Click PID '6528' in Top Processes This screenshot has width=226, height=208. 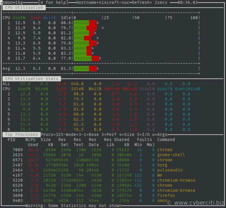click(18, 185)
